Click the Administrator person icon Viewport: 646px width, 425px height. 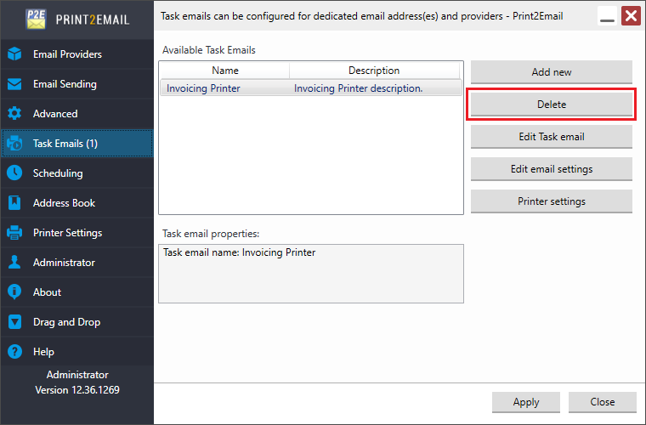pos(14,263)
